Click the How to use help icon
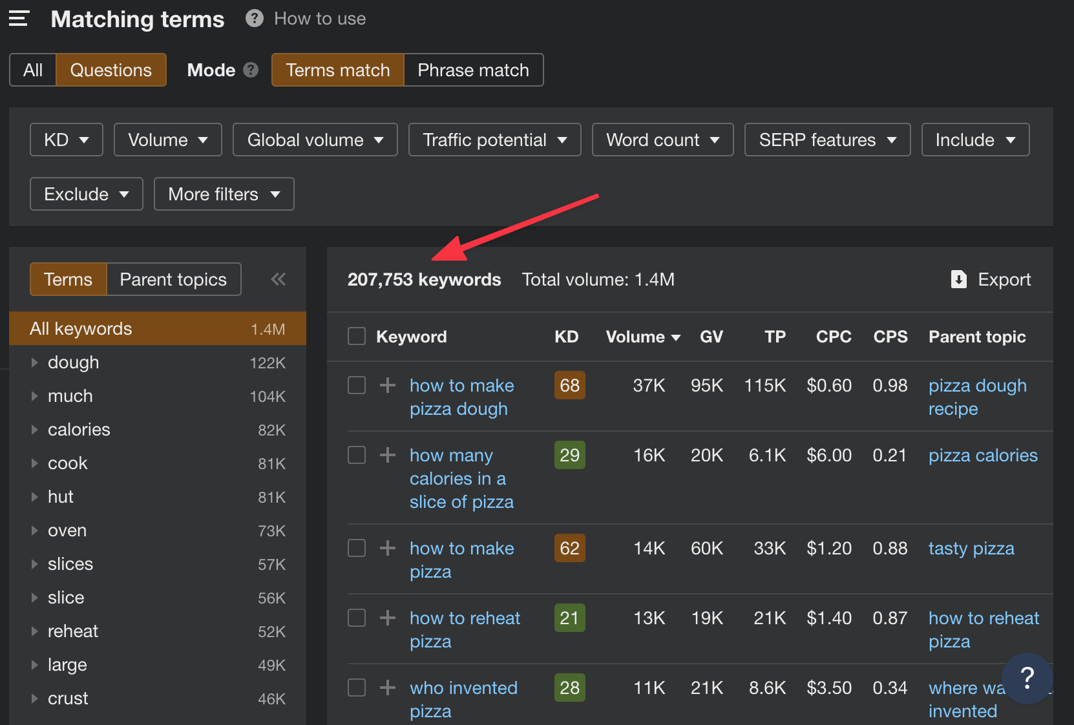 (x=255, y=18)
